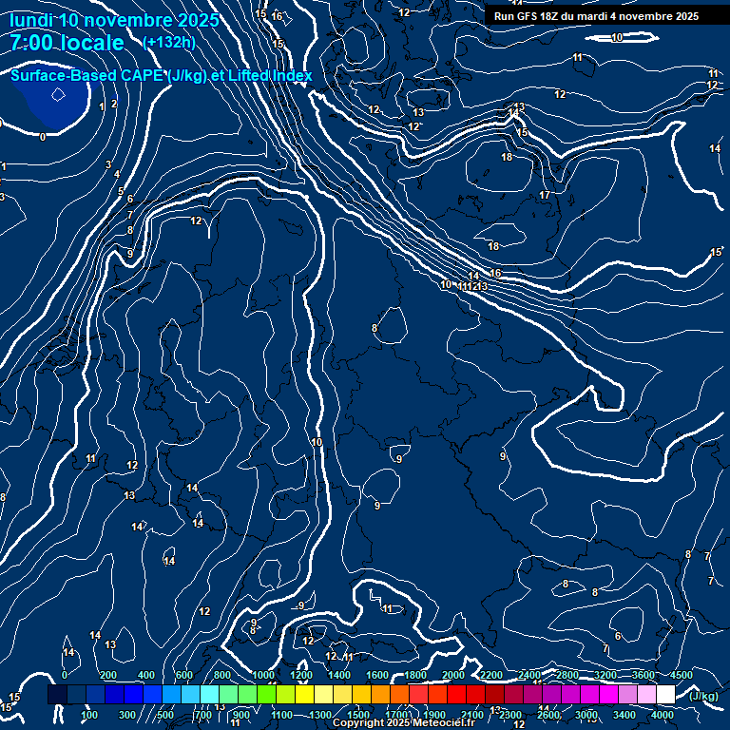This screenshot has height=730, width=730.
Task: Click the cyan 700 J/kg legend swatch
Action: [209, 695]
